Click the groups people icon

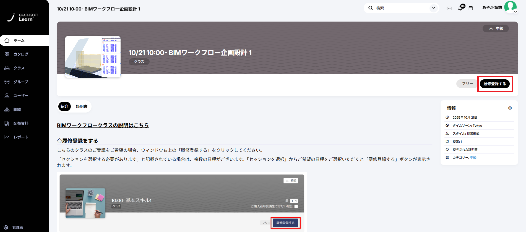(x=7, y=82)
